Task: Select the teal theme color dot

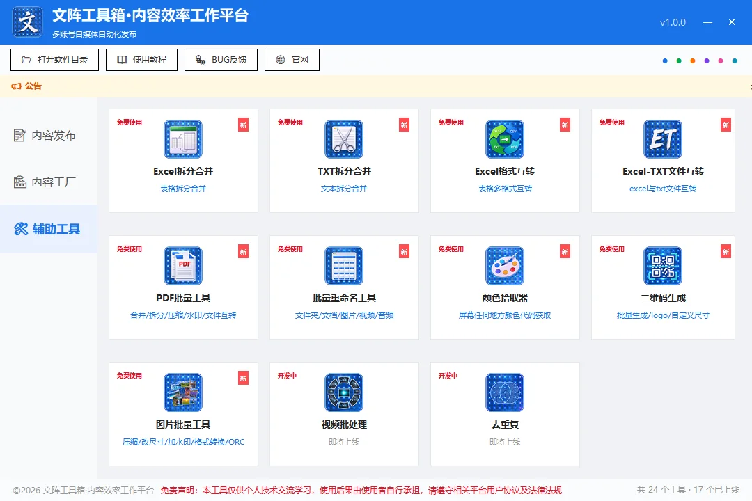Action: [735, 61]
